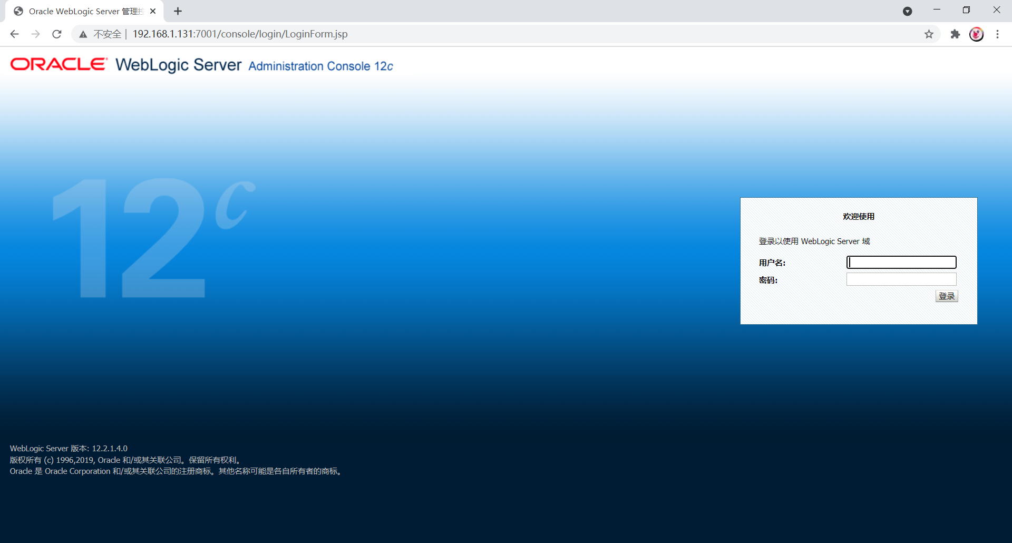Open the tab search dropdown arrow

(907, 11)
